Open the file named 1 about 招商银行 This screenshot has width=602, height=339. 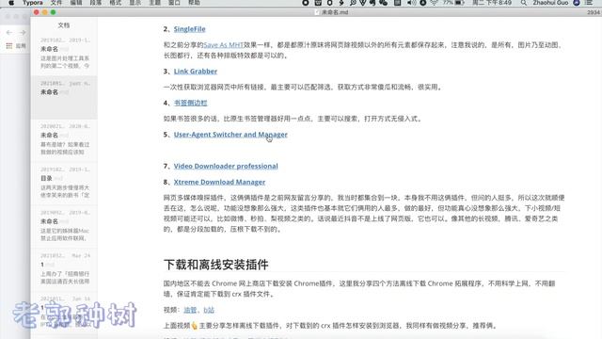[64, 269]
